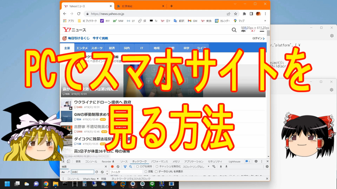The image size is (337, 189).
Task: Open the tab search chevron in title bar
Action: click(235, 4)
